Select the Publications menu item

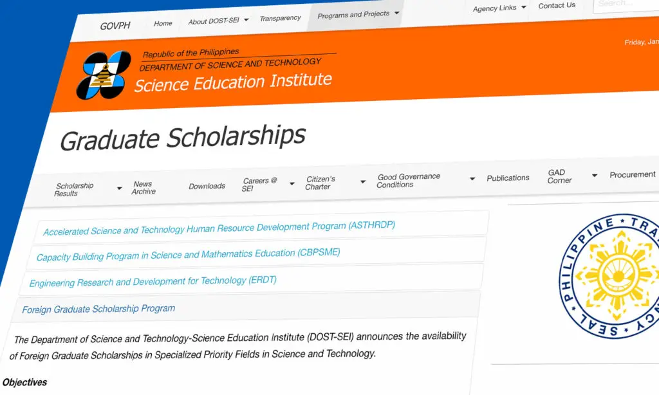(508, 178)
